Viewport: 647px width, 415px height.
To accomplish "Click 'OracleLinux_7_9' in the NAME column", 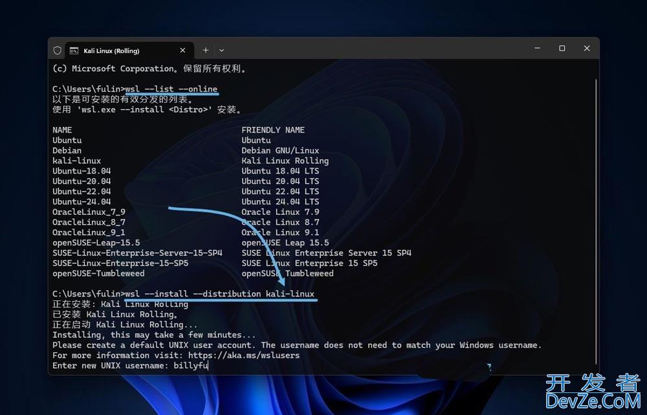I will point(89,212).
